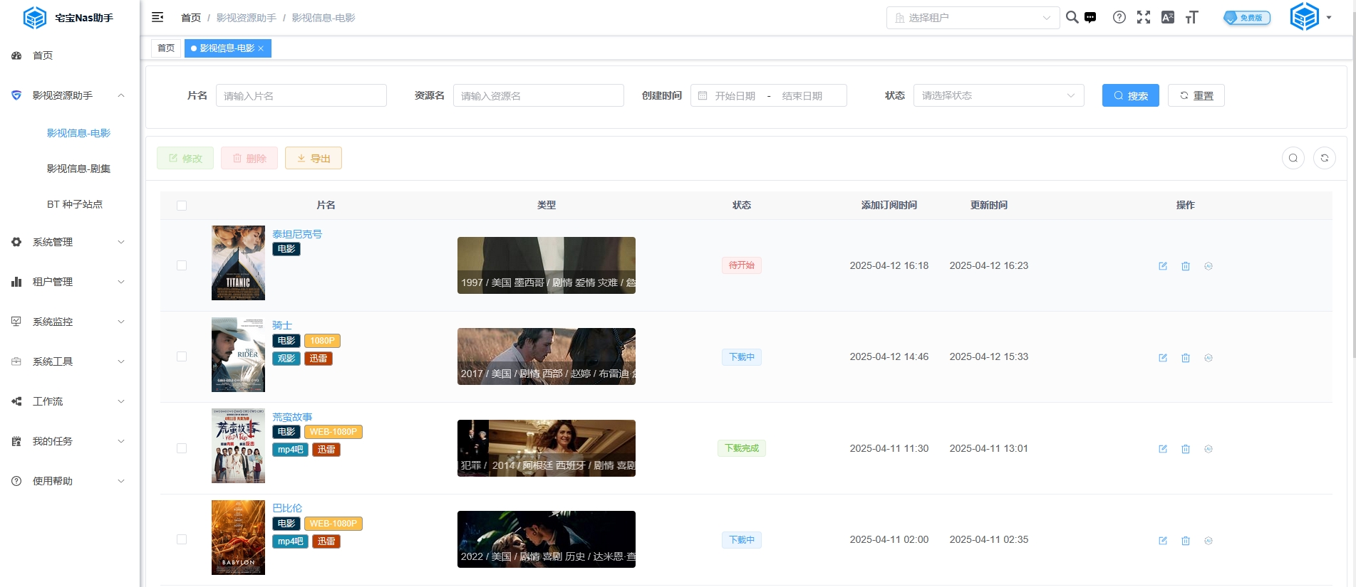Click the 宅宝Nas助手 logo

click(68, 18)
